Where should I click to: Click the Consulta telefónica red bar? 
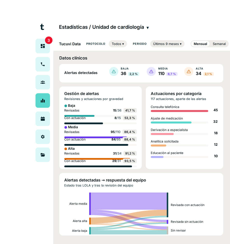coord(179,111)
